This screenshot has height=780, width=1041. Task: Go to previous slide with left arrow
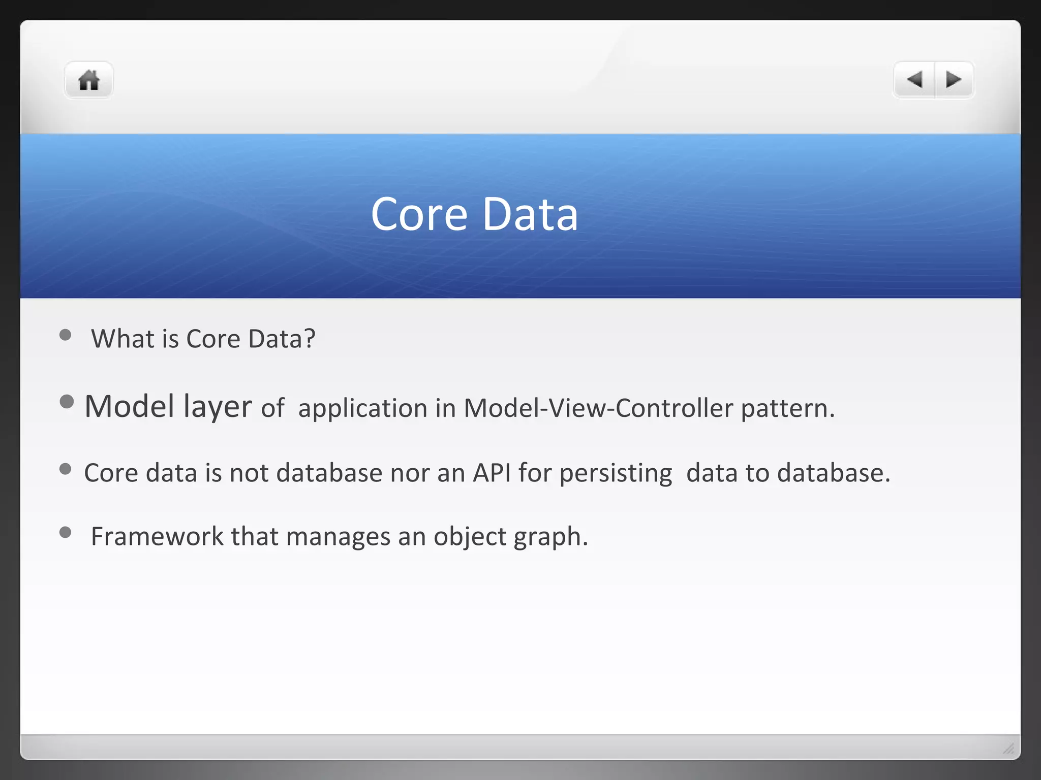click(914, 80)
